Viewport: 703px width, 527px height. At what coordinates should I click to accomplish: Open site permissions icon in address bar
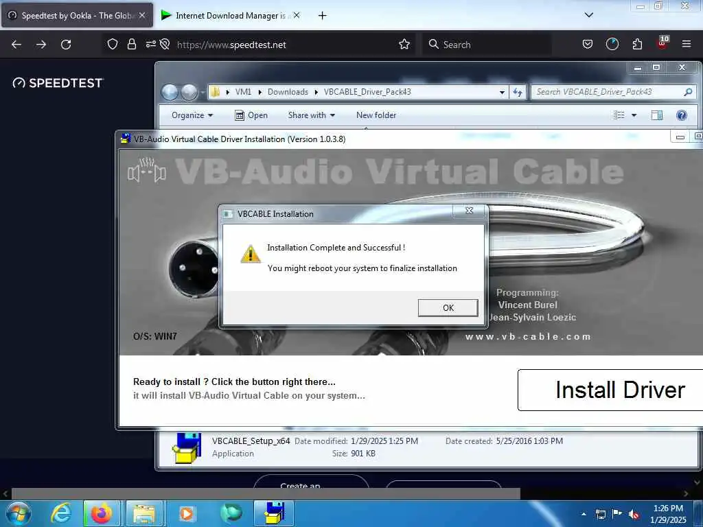[150, 45]
